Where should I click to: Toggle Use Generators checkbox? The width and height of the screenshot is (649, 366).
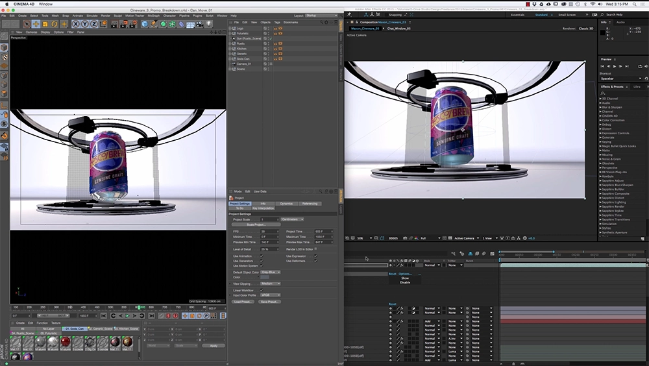pyautogui.click(x=262, y=261)
